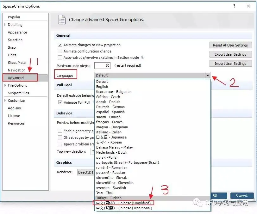Select español - Spanish language option
257x214 pixels.
[153, 112]
